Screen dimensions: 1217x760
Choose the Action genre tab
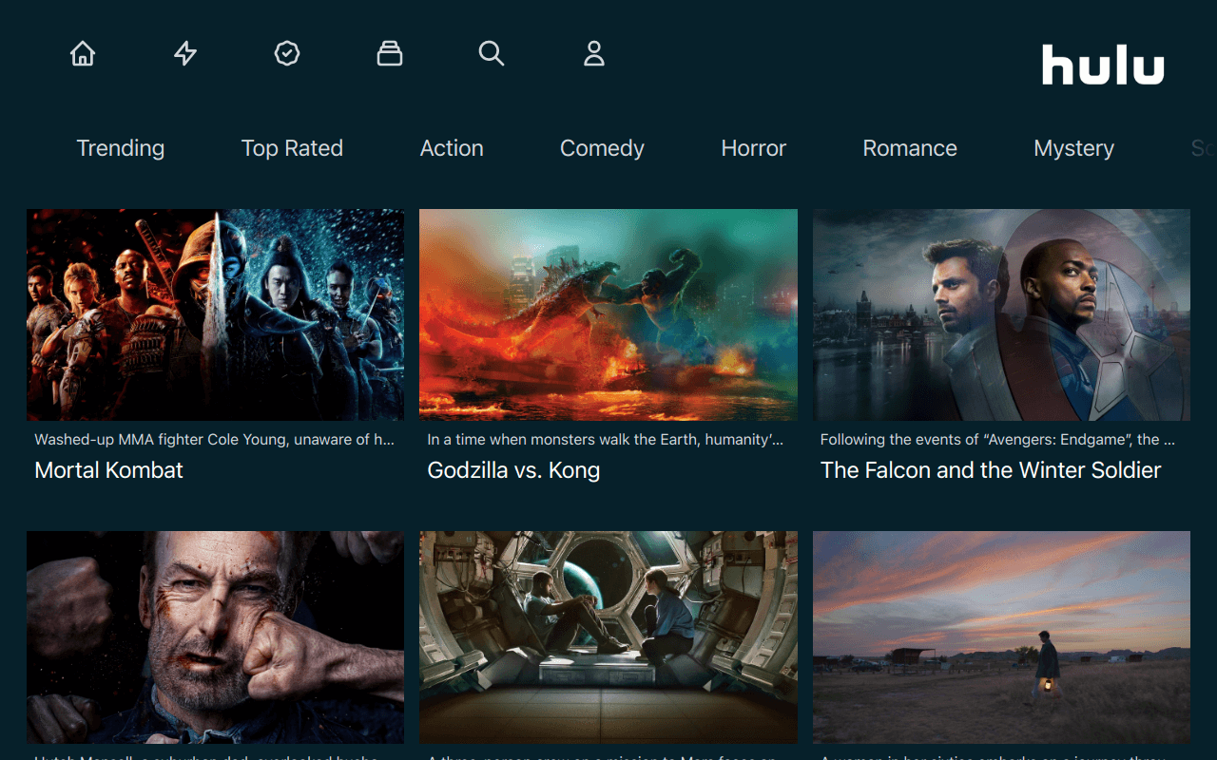pos(452,148)
